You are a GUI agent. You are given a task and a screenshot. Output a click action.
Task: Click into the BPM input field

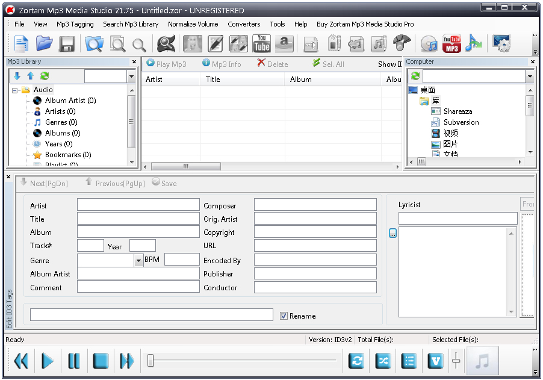pos(182,260)
